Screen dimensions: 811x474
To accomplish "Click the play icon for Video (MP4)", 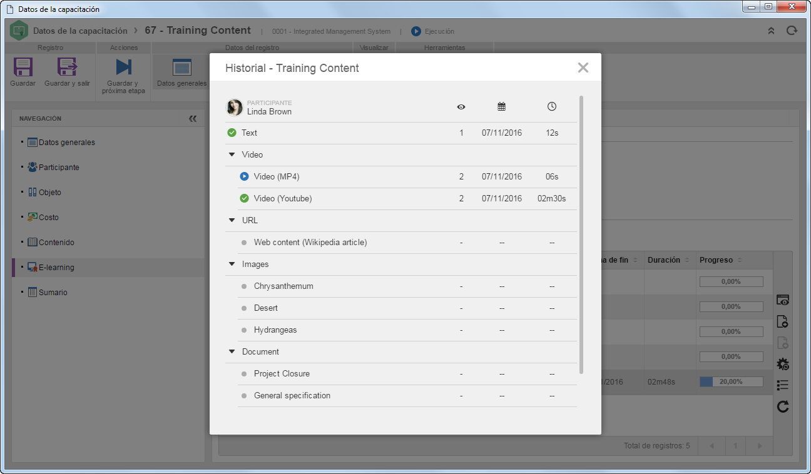I will 244,176.
